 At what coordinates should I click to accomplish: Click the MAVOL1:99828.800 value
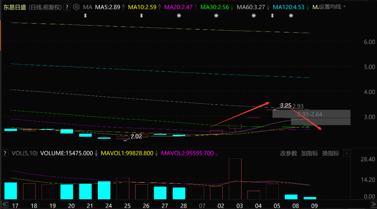tap(127, 153)
